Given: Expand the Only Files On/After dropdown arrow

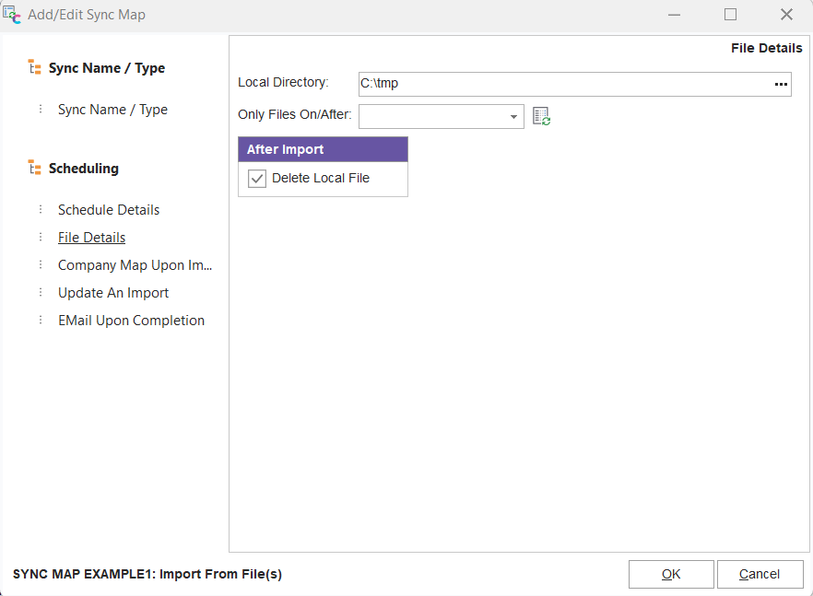Looking at the screenshot, I should (513, 117).
